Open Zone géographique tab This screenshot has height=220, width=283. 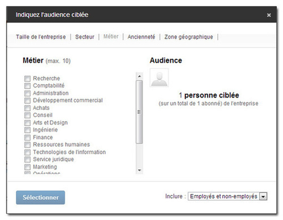(x=188, y=37)
